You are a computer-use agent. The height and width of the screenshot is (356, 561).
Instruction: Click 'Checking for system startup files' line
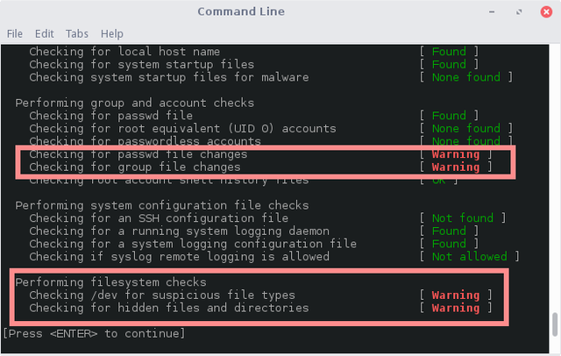coord(141,65)
